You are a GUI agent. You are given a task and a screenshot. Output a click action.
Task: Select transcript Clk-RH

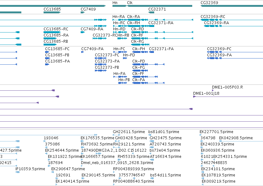click(134, 23)
